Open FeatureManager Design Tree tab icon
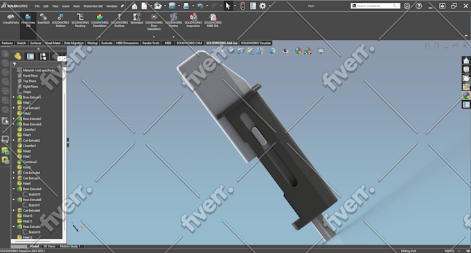 coord(17,57)
